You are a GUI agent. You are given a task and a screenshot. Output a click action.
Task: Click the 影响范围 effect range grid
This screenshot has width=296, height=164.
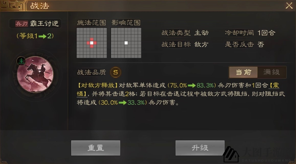[x=126, y=43]
